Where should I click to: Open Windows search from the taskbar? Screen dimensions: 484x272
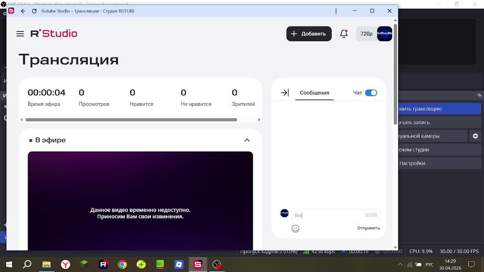[x=27, y=264]
